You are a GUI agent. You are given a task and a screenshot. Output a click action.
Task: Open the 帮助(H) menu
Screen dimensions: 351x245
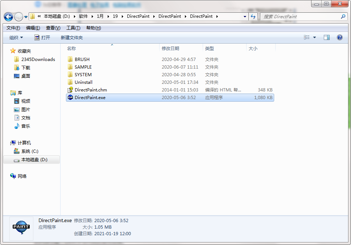[x=94, y=28]
